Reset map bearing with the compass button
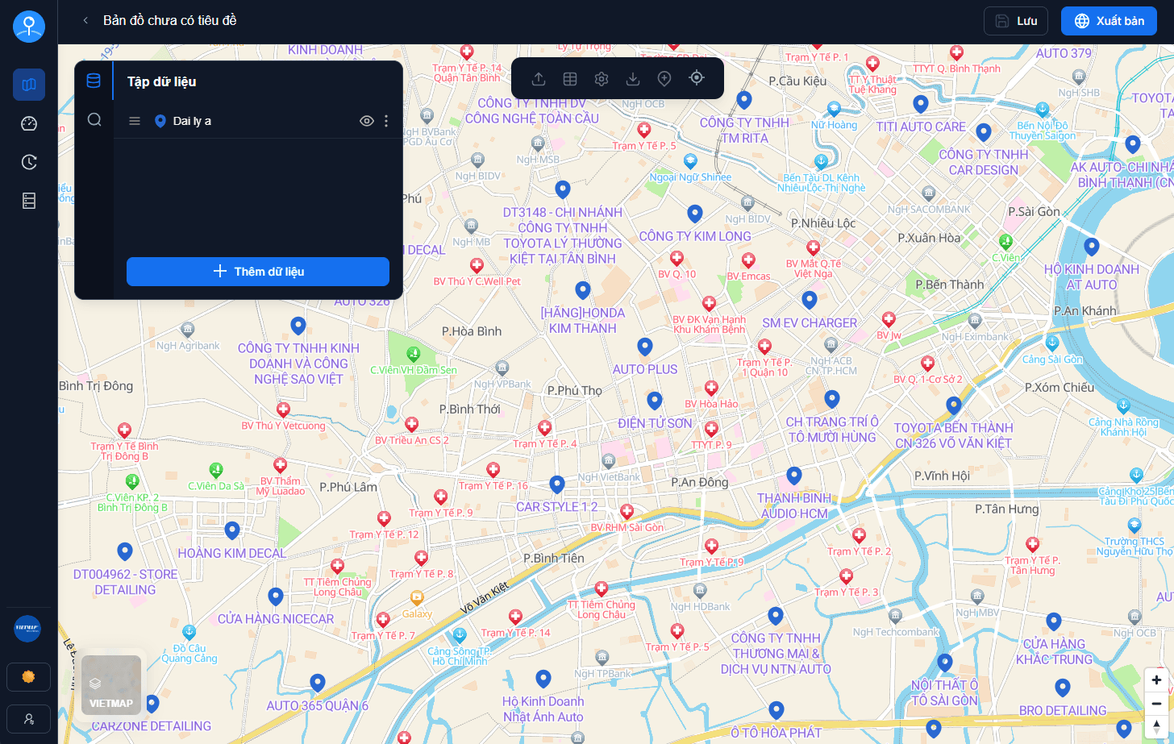 pos(1156,726)
